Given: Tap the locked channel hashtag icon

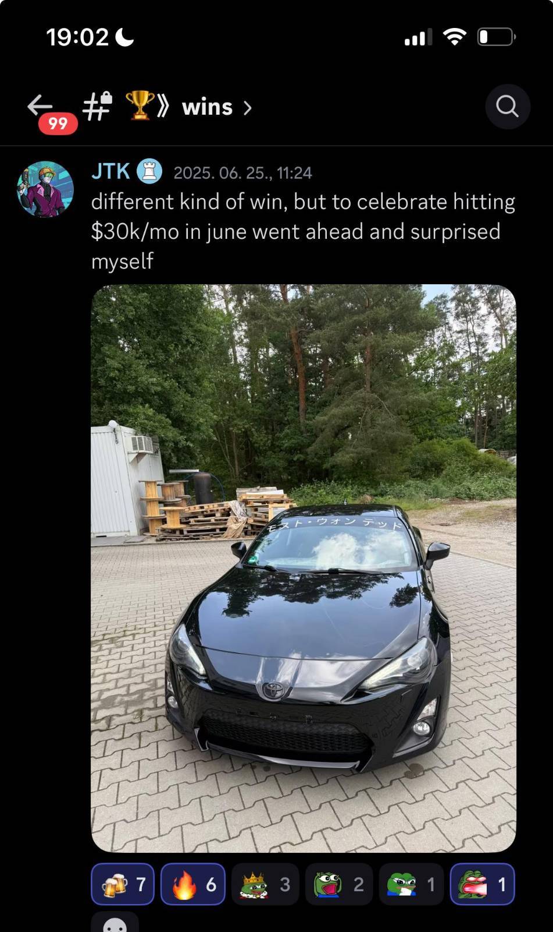Looking at the screenshot, I should point(97,106).
